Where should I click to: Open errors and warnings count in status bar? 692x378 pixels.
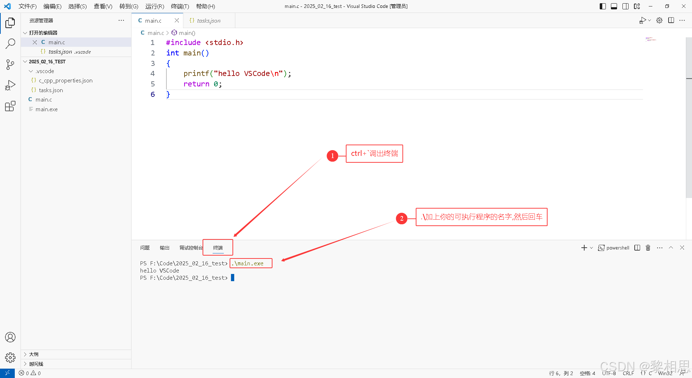[30, 373]
